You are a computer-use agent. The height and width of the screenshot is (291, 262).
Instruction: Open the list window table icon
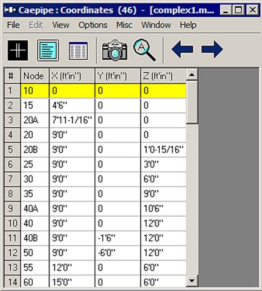[78, 51]
